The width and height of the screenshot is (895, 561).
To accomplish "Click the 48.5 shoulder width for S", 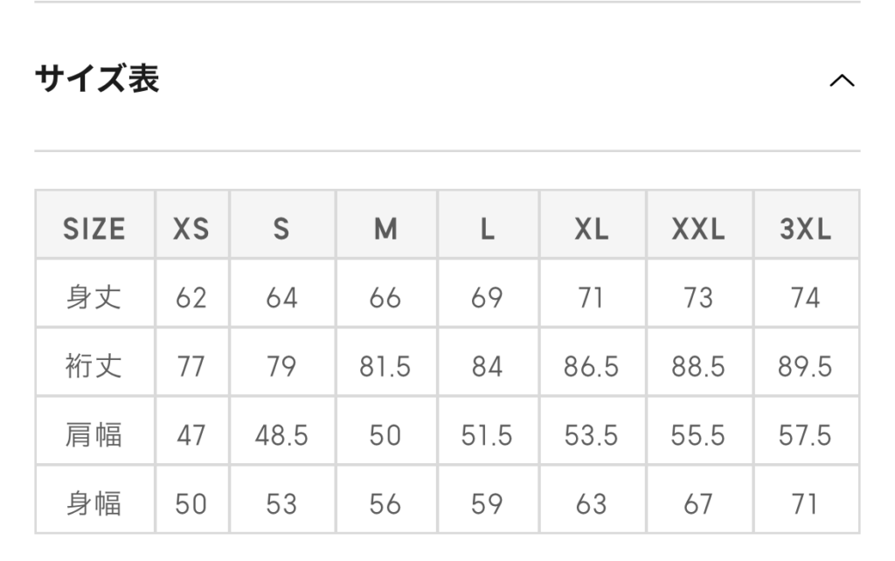I will pyautogui.click(x=281, y=435).
